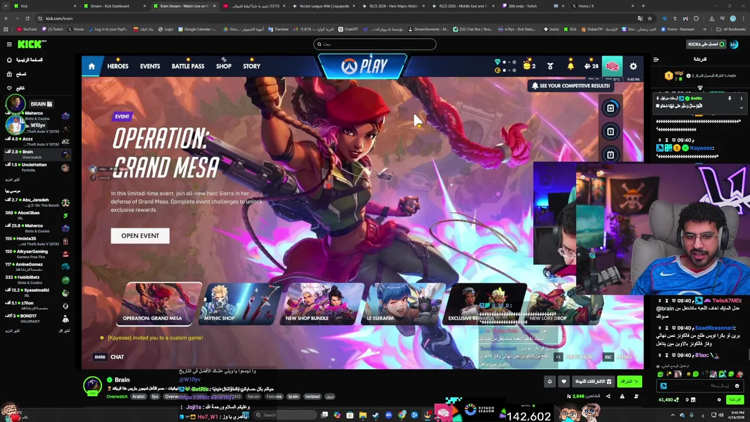
Task: Open AlkysarGaming's recommended channel
Action: point(37,254)
